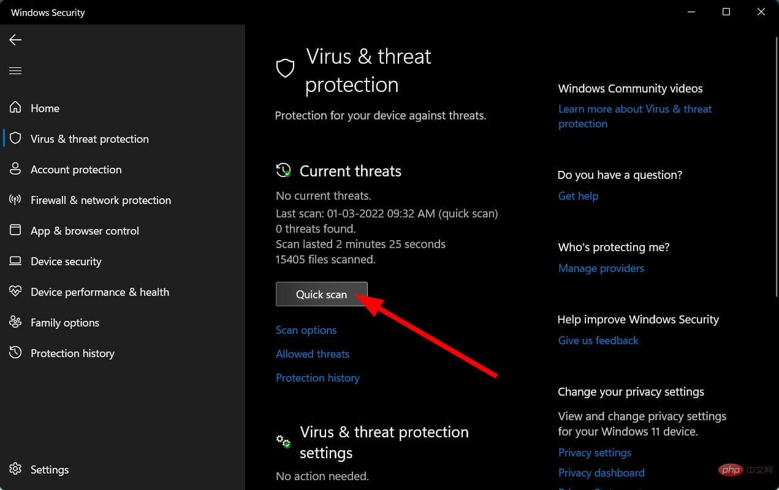Click the back arrow icon
This screenshot has width=779, height=490.
pyautogui.click(x=15, y=40)
